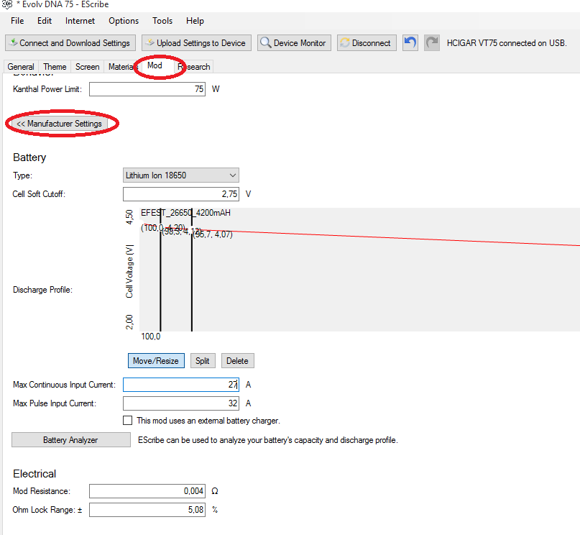580x535 pixels.
Task: Open the Internet menu
Action: 80,21
